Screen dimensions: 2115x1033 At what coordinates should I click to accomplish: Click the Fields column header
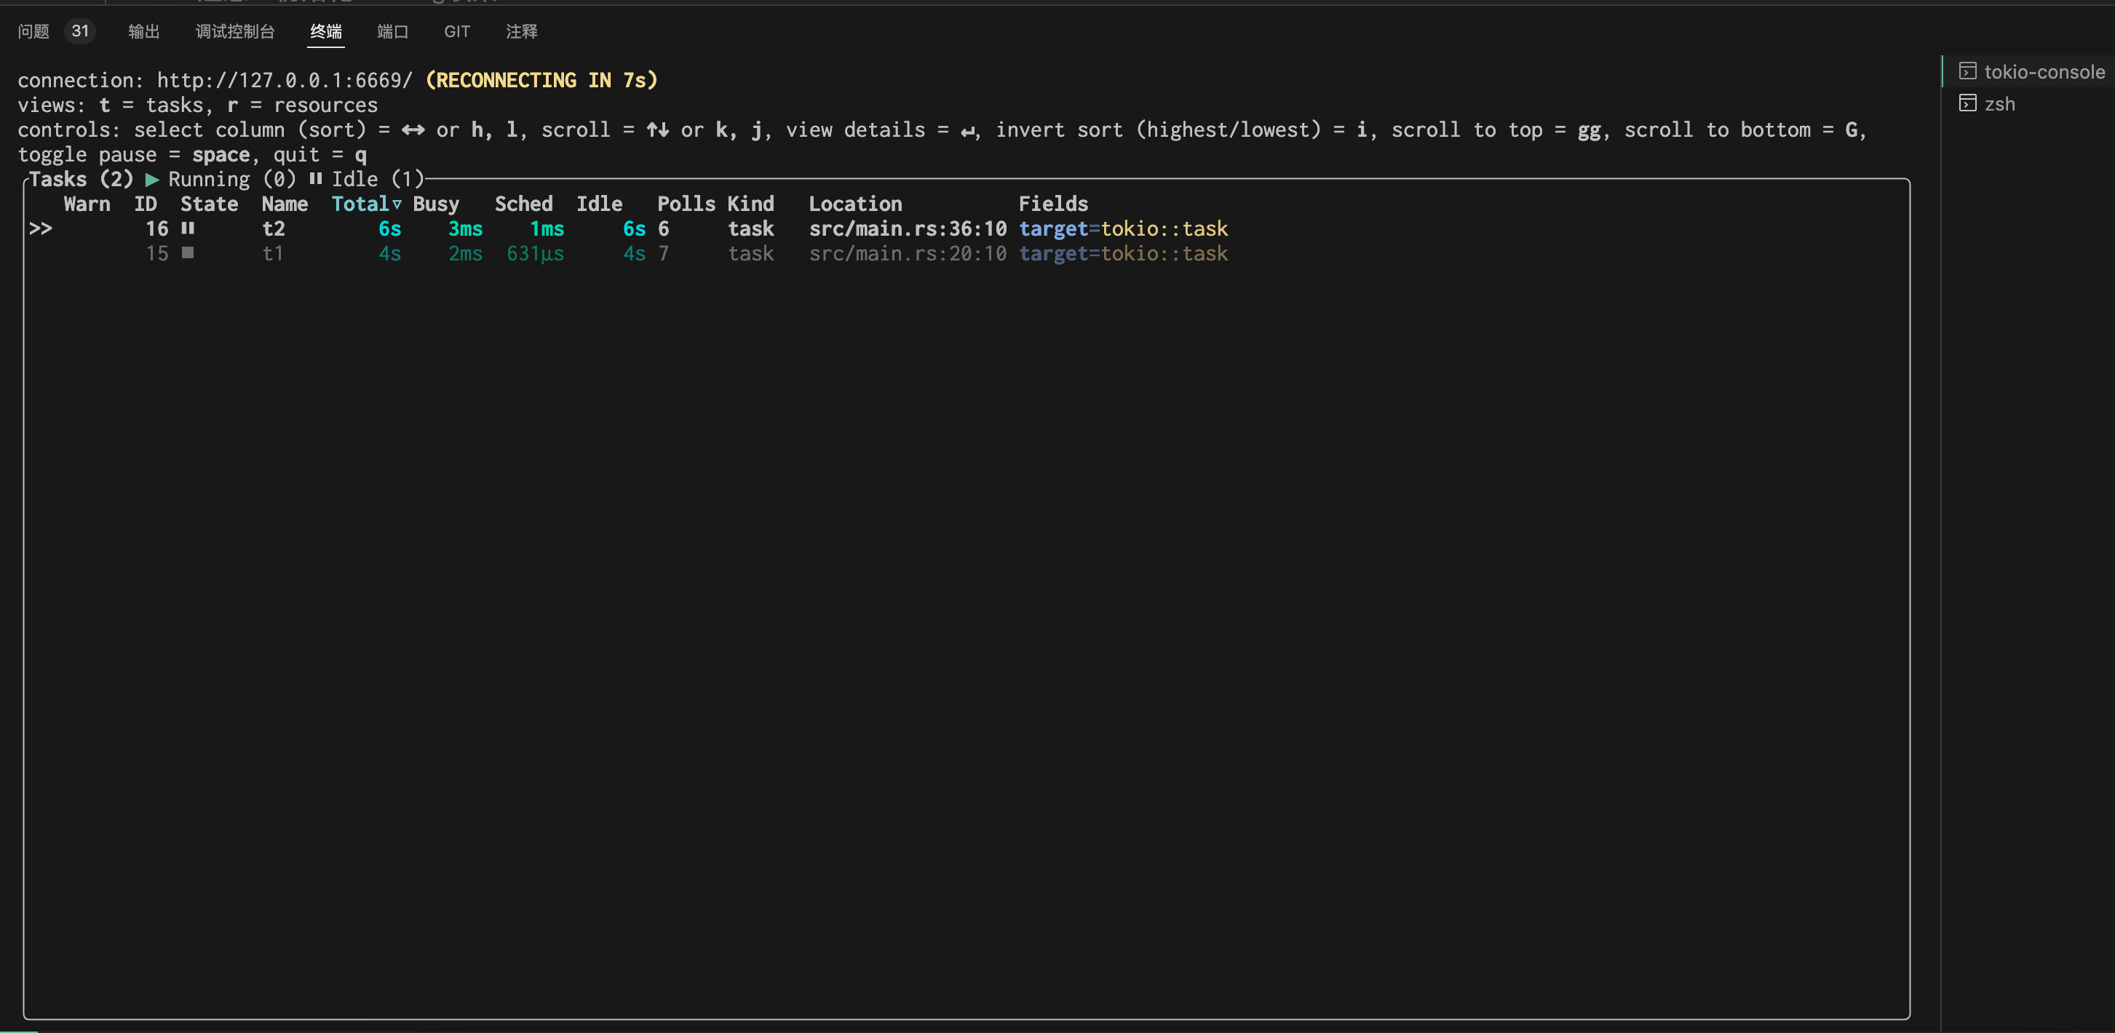[1053, 204]
